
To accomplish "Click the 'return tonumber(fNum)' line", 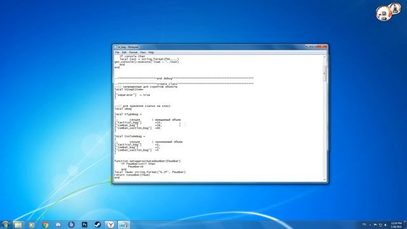I will 132,175.
